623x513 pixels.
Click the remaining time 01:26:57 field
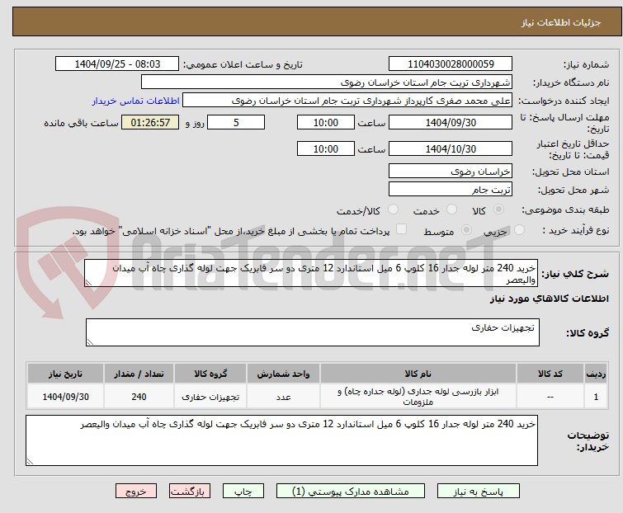[x=150, y=122]
